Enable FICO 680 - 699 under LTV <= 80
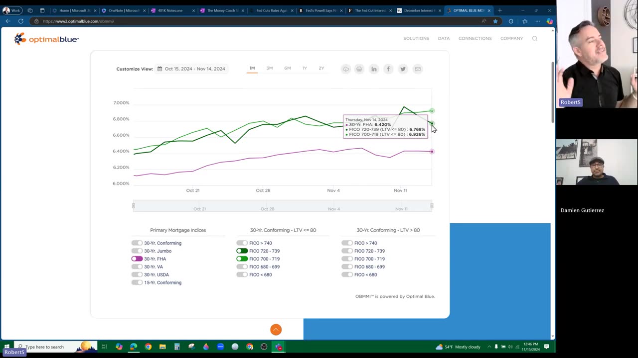638x358 pixels. (242, 267)
